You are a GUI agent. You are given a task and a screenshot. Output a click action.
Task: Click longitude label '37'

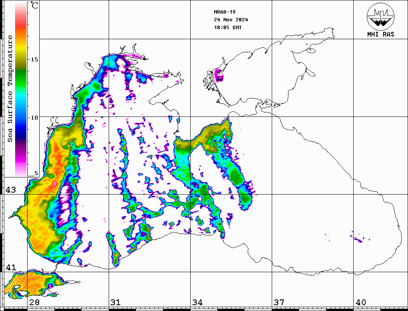point(279,302)
